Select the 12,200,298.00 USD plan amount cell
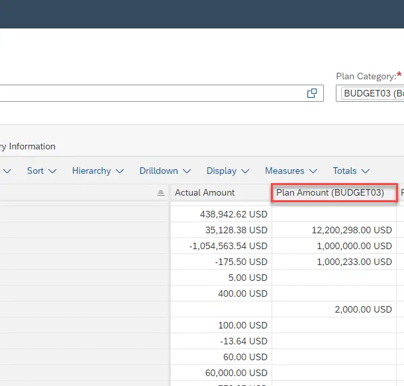Image resolution: width=404 pixels, height=386 pixels. (334, 230)
